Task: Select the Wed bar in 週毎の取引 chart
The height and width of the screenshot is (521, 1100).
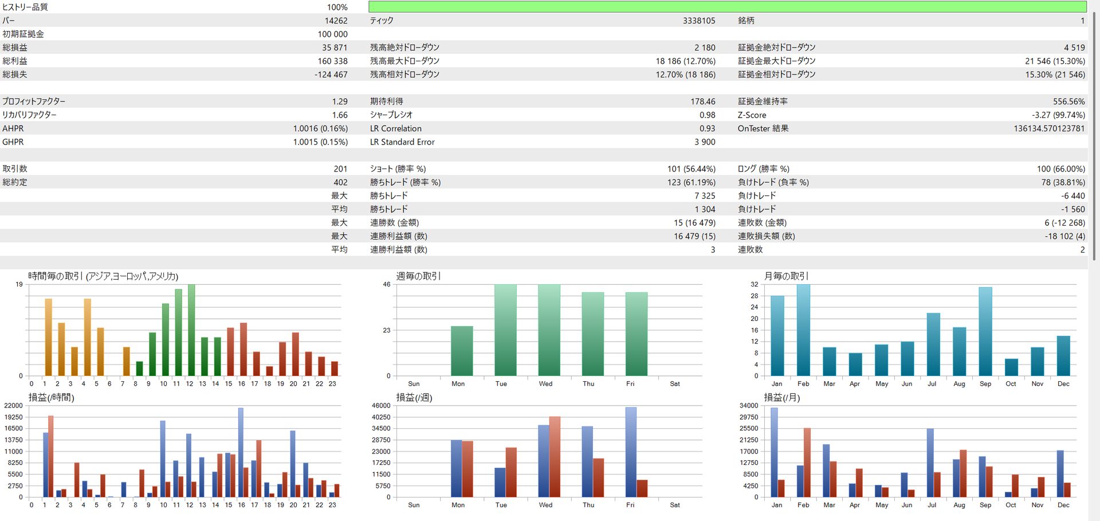Action: point(549,330)
